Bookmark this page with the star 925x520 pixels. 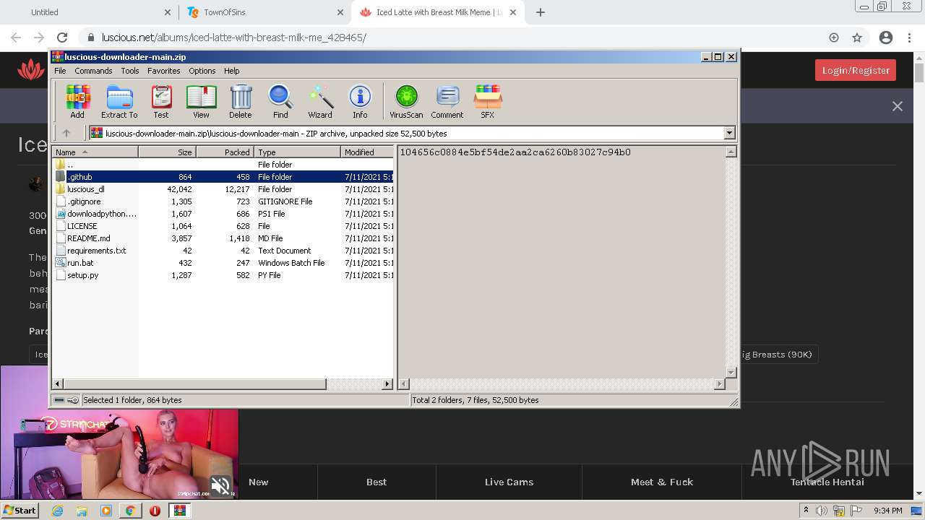857,38
